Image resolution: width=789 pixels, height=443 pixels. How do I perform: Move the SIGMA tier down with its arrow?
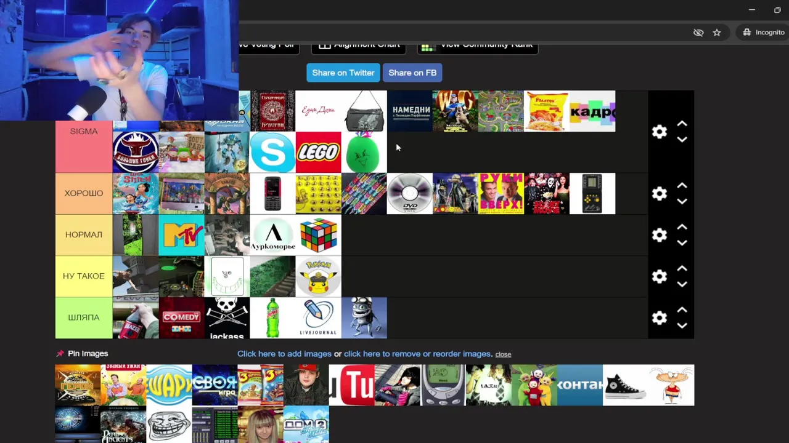[x=682, y=140]
